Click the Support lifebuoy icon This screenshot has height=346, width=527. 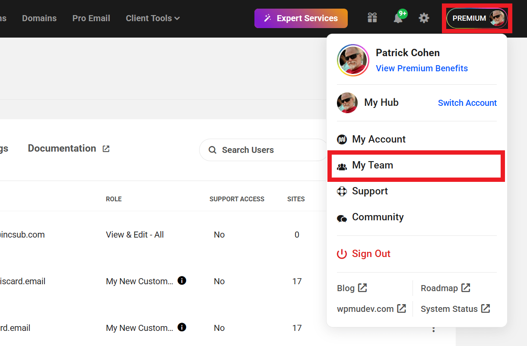(x=342, y=191)
